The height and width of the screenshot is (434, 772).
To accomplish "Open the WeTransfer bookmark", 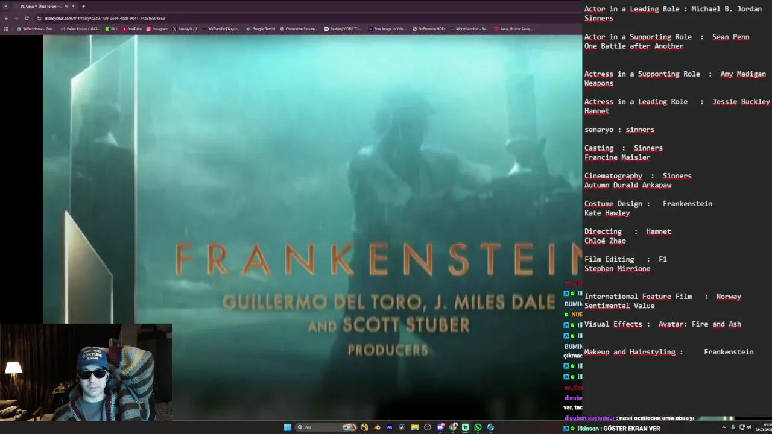I will (221, 29).
